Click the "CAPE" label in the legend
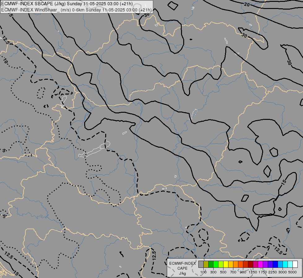This screenshot has width=303, height=278. coord(182,268)
